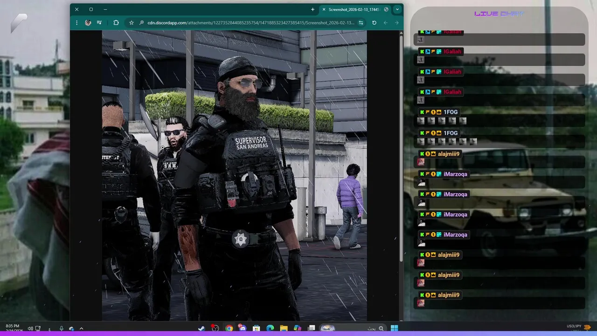
Task: Open the Extensions puzzle icon
Action: pos(116,22)
